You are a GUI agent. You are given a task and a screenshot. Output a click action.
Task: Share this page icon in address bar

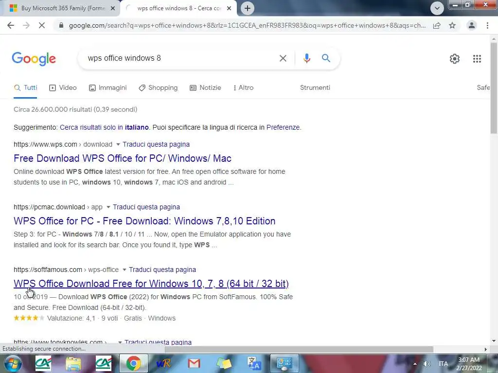(x=437, y=25)
